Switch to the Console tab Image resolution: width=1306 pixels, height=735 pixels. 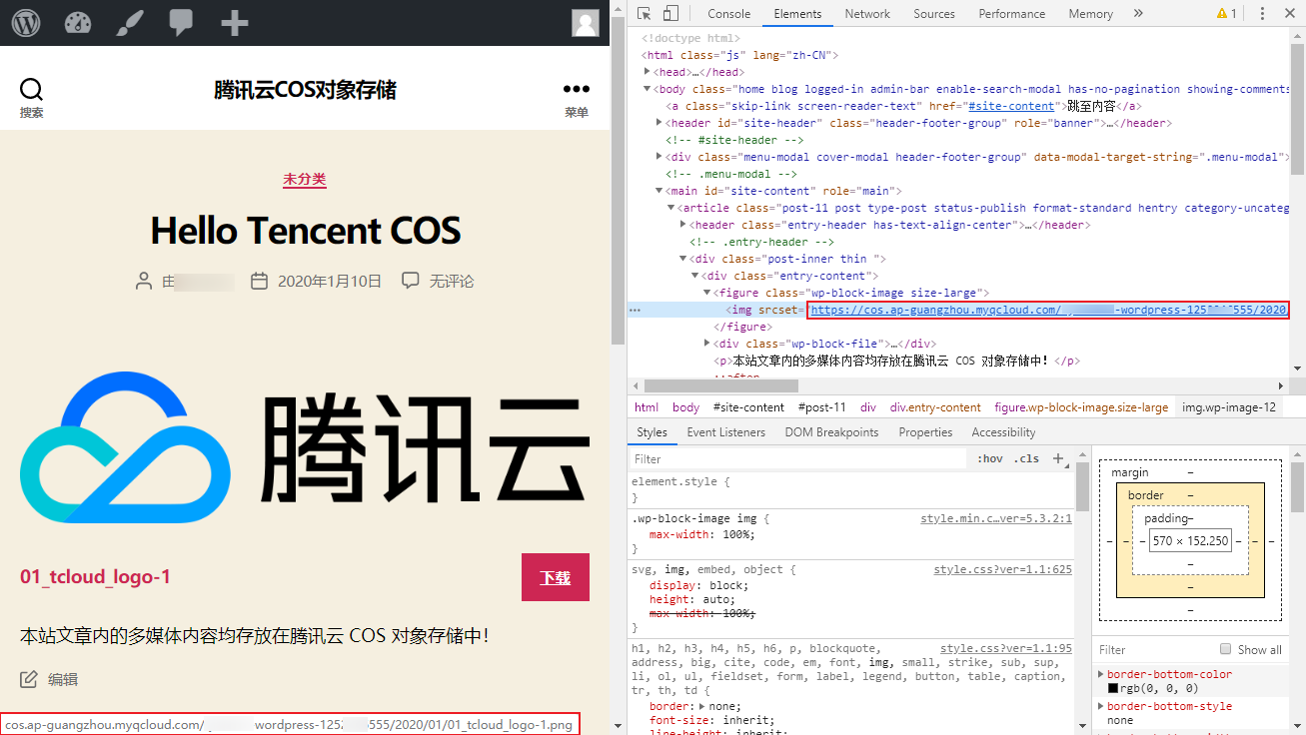tap(729, 14)
